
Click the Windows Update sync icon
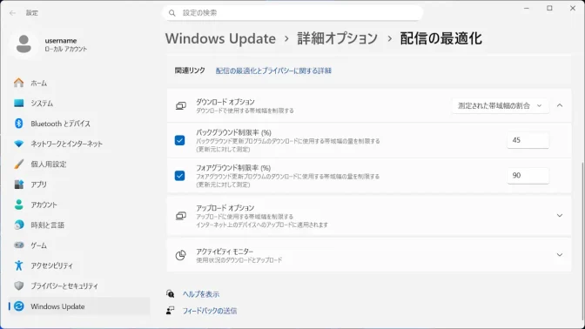18,306
